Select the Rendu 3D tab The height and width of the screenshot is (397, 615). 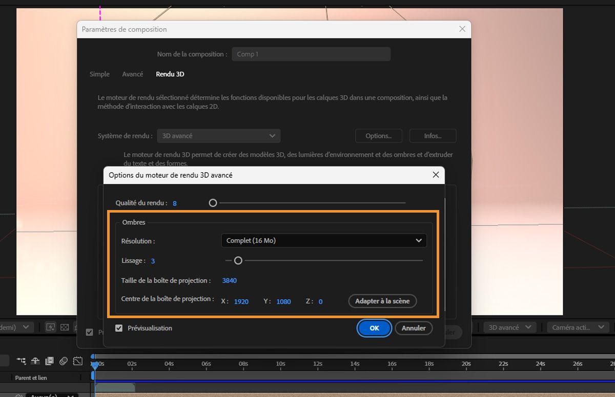tap(170, 74)
